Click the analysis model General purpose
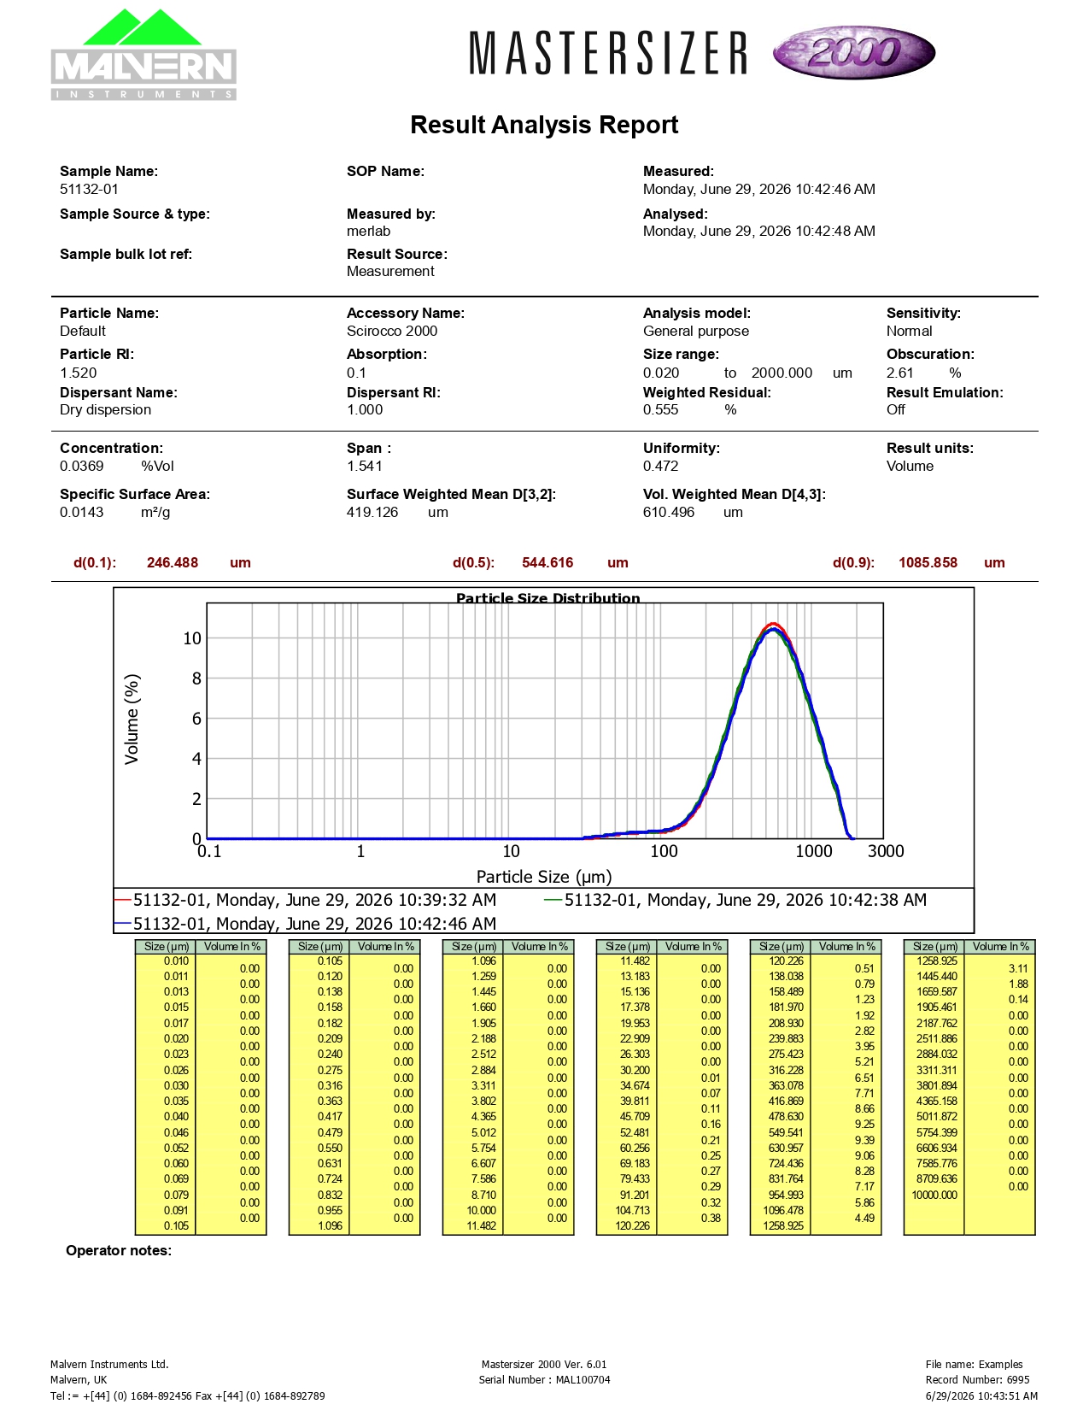The width and height of the screenshot is (1089, 1410). pos(696,331)
